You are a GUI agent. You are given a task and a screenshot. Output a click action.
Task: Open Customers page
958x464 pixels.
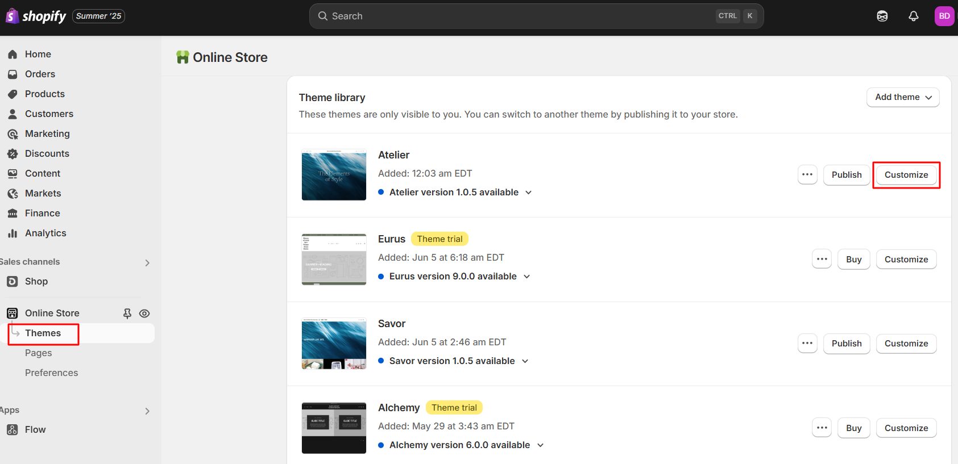pyautogui.click(x=49, y=114)
